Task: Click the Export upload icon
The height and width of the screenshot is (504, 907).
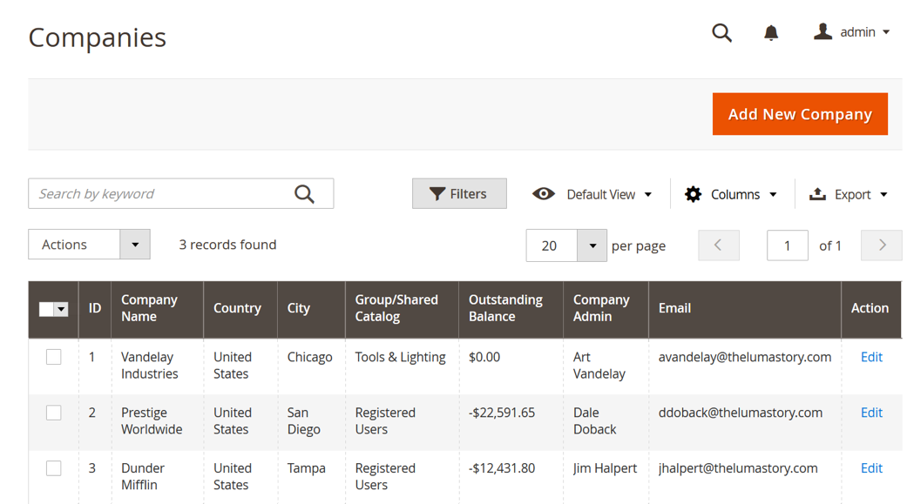Action: click(817, 194)
